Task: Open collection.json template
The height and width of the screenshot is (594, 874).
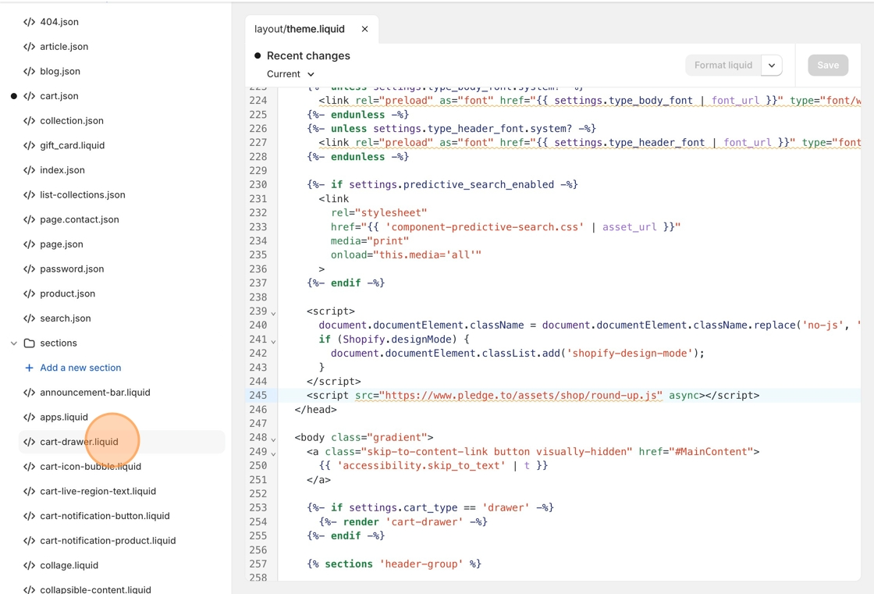Action: pyautogui.click(x=72, y=120)
